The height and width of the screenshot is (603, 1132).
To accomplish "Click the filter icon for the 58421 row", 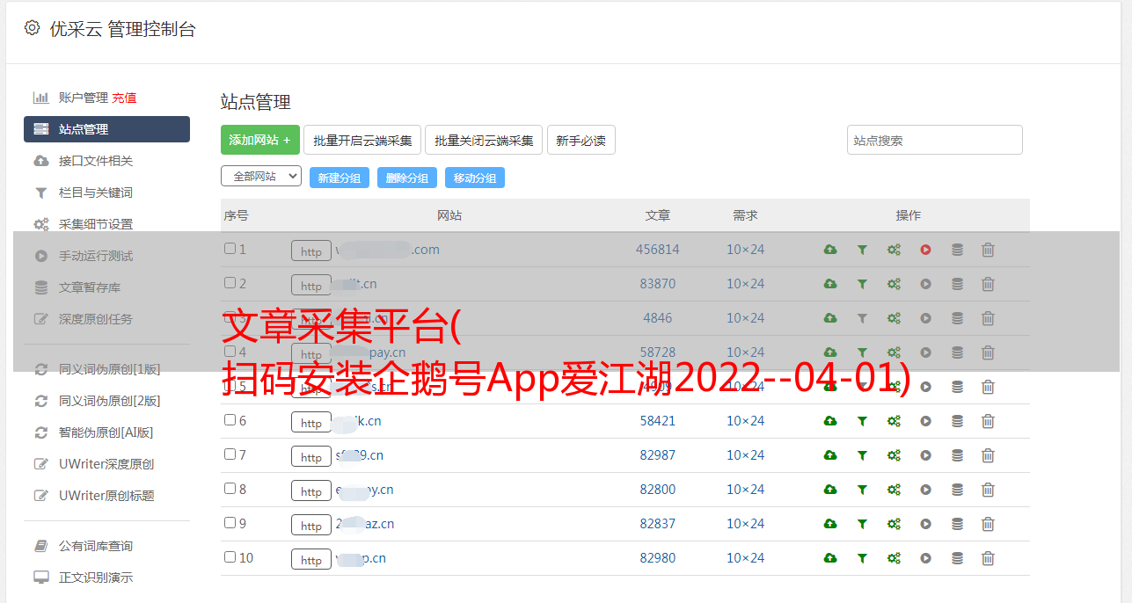I will click(x=862, y=421).
